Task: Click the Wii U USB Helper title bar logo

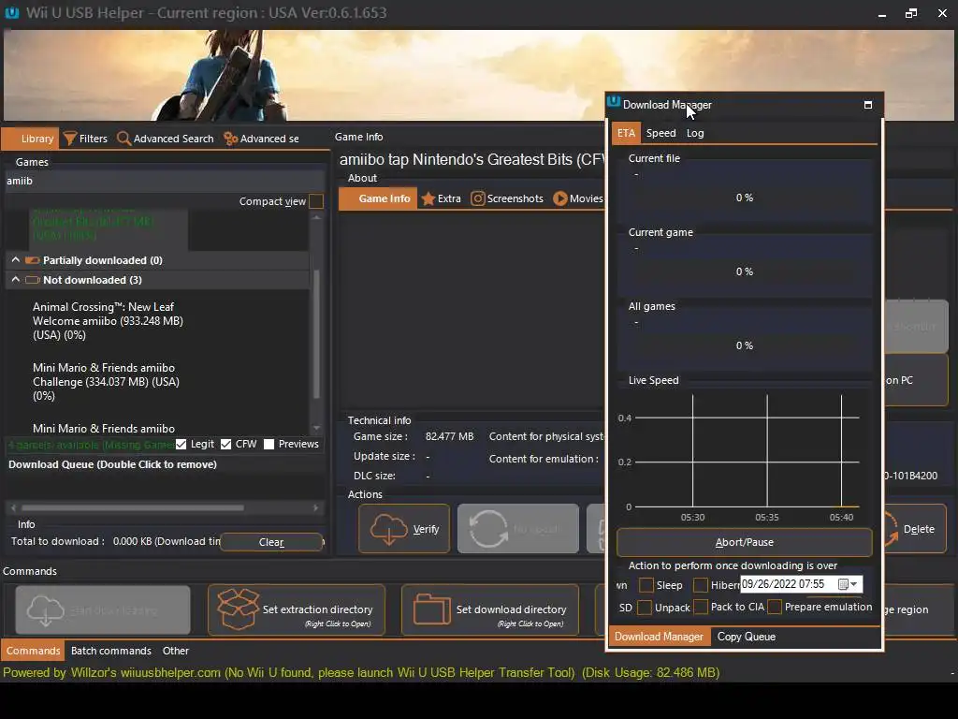Action: click(x=11, y=13)
